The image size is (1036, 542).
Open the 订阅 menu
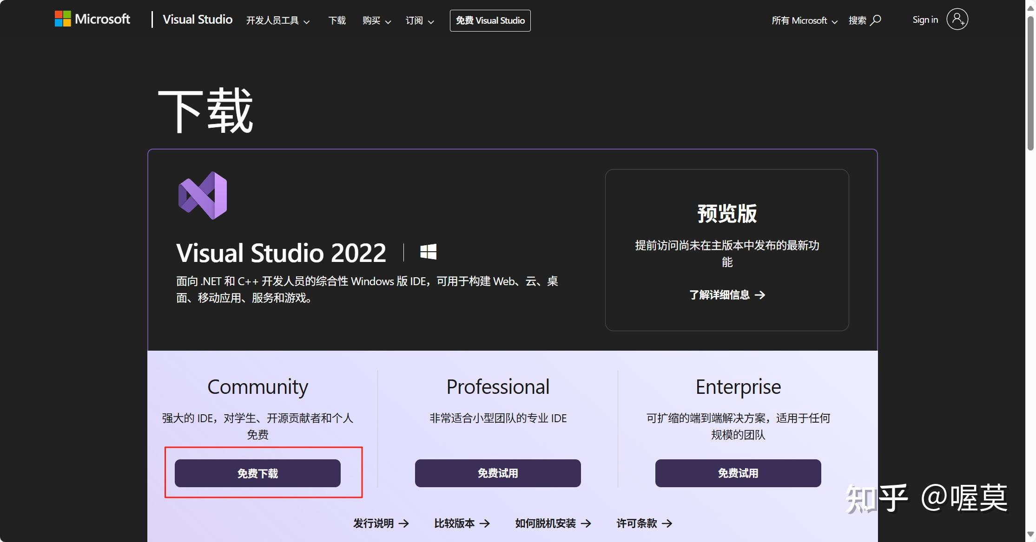pos(418,20)
